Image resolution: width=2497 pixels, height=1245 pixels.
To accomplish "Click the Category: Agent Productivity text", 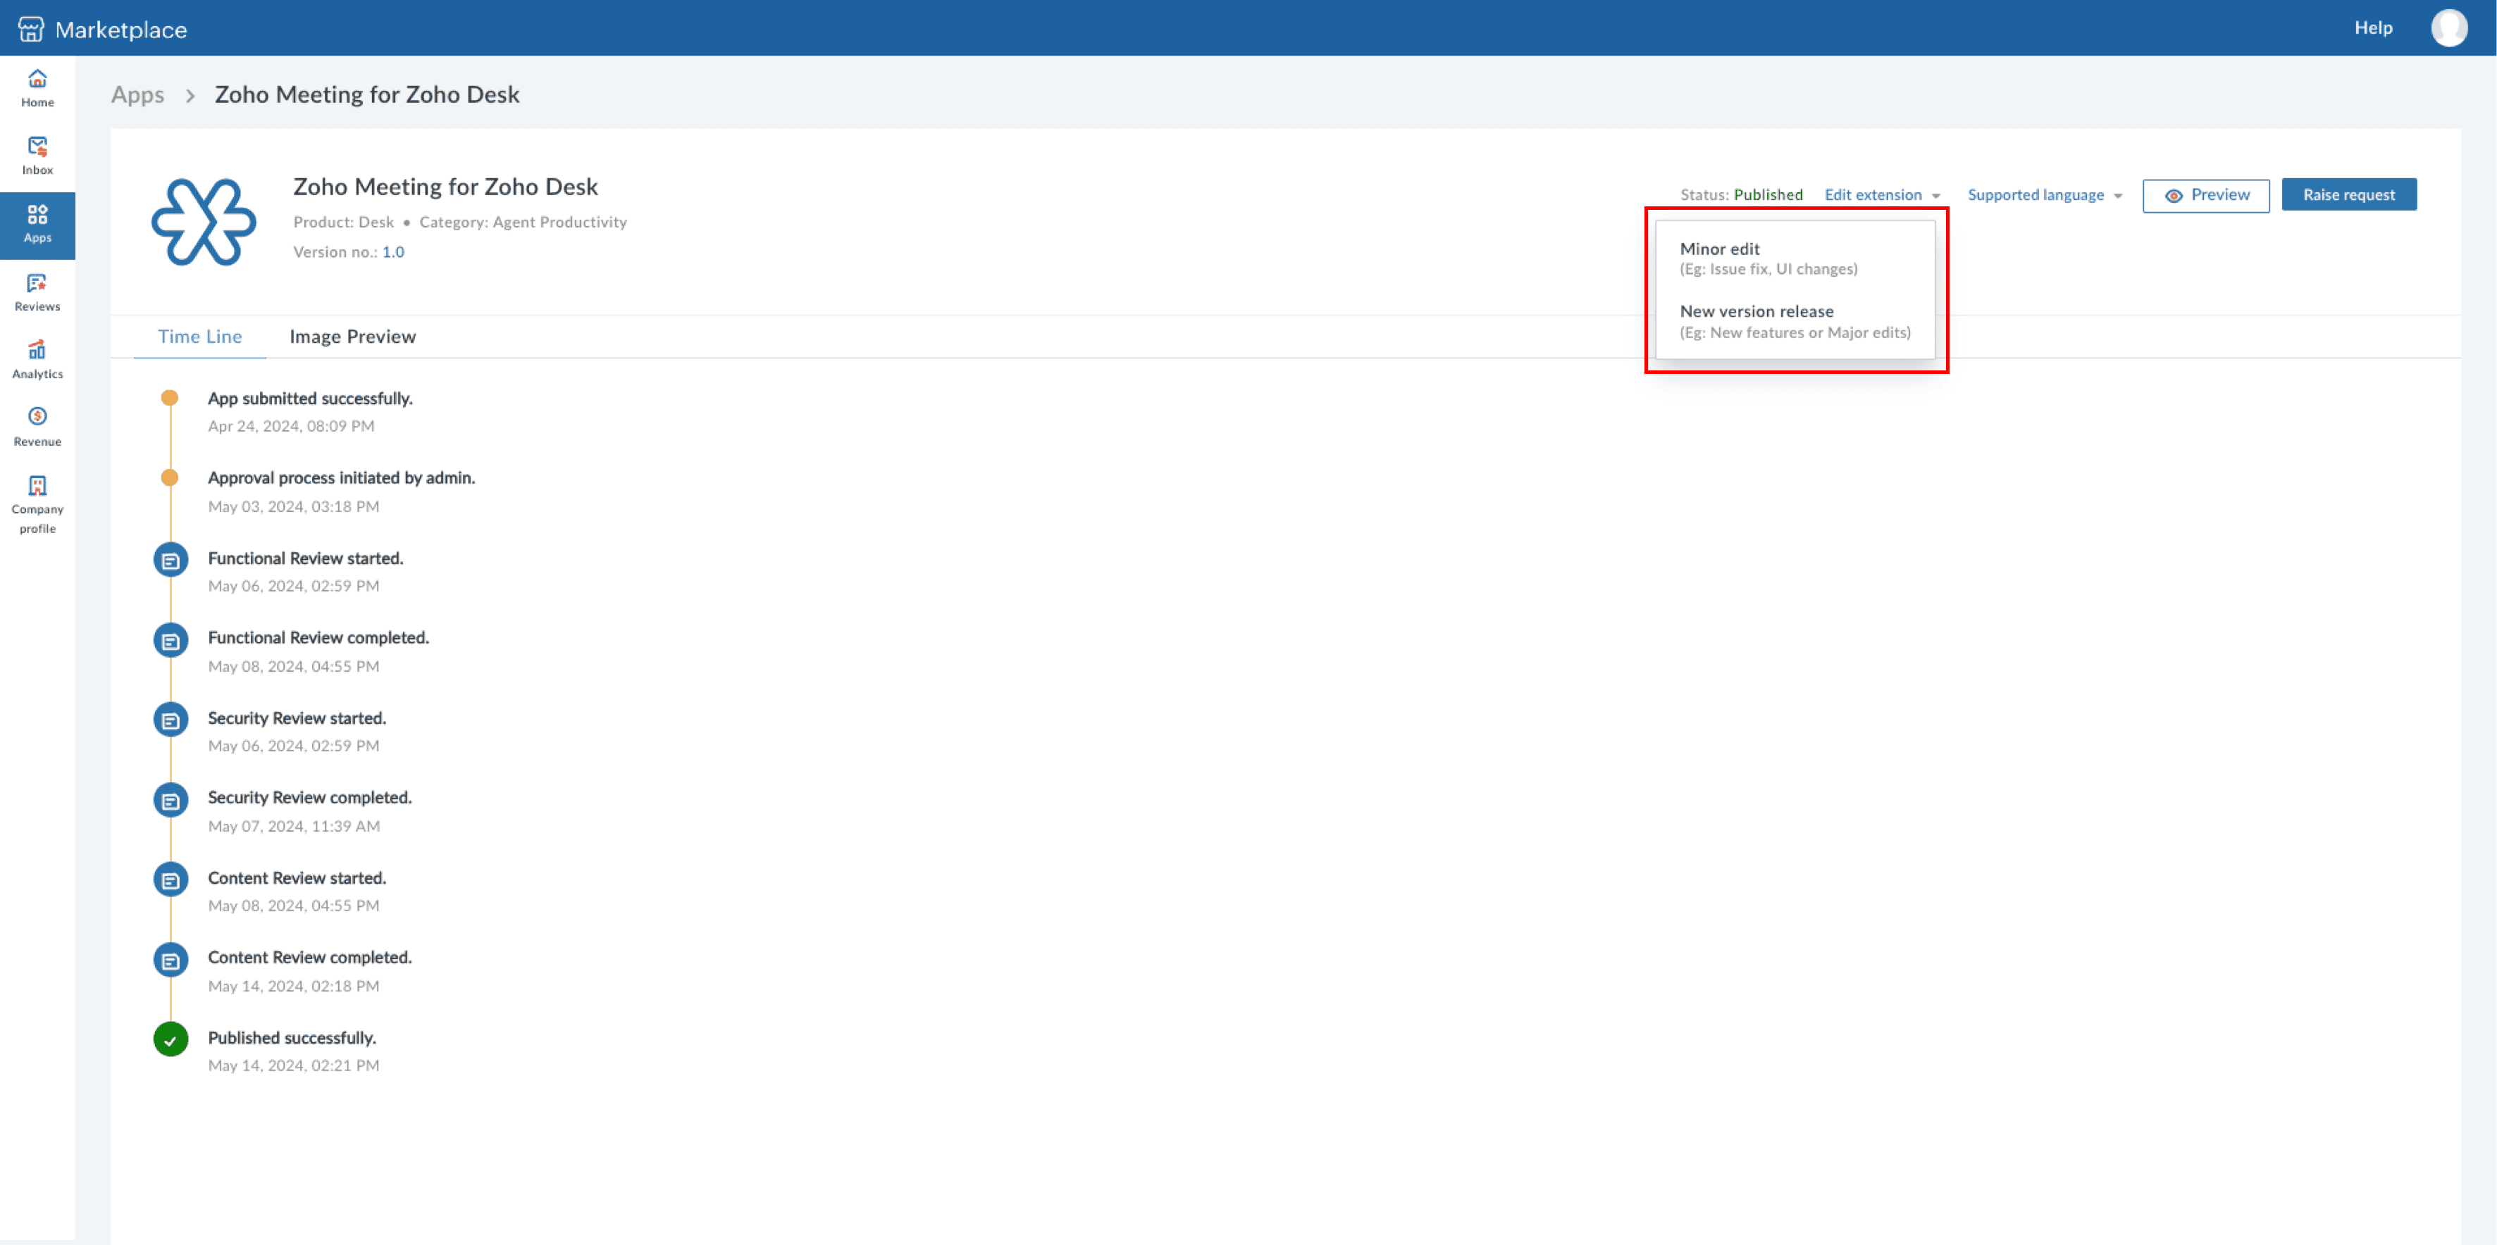I will click(x=523, y=222).
